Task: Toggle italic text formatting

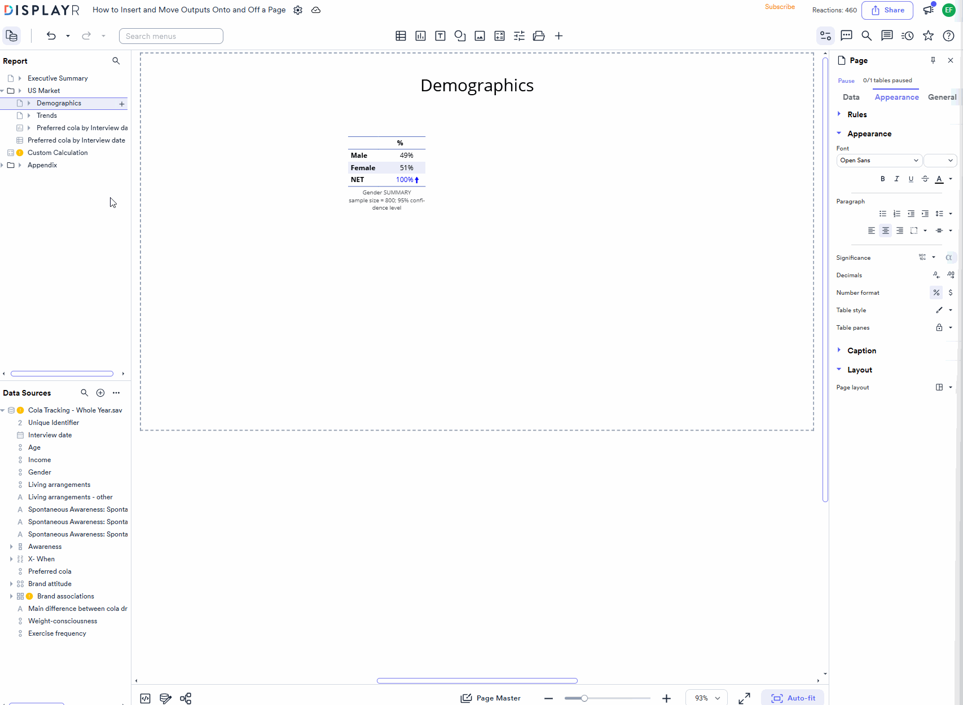Action: 896,179
